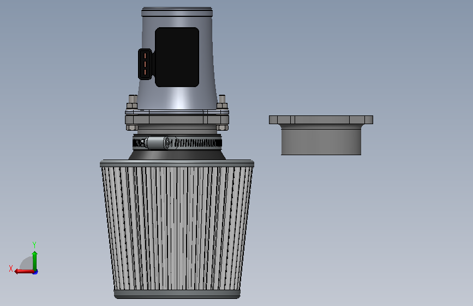Viewport: 473px width, 306px height.
Task: Click the three-pin electrical connector
Action: click(x=145, y=64)
